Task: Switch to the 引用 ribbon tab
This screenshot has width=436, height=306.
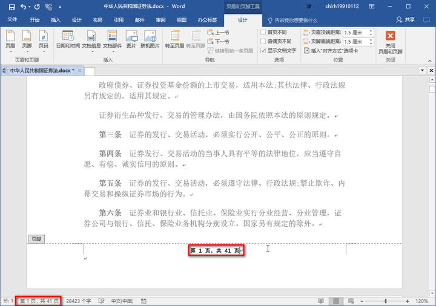Action: 119,20
